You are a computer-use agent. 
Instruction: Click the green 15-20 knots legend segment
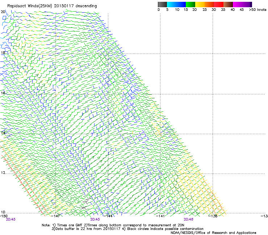click(x=190, y=4)
